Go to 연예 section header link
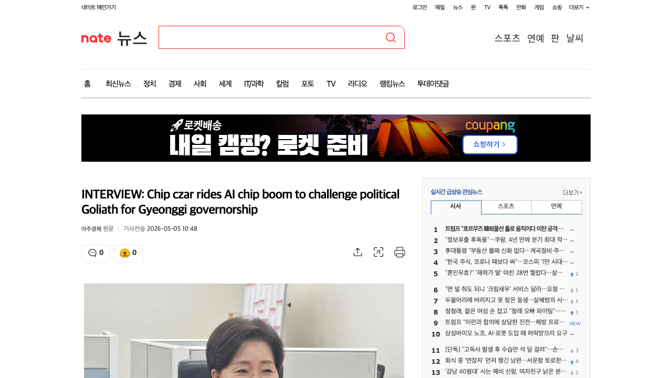The width and height of the screenshot is (672, 378). click(535, 38)
